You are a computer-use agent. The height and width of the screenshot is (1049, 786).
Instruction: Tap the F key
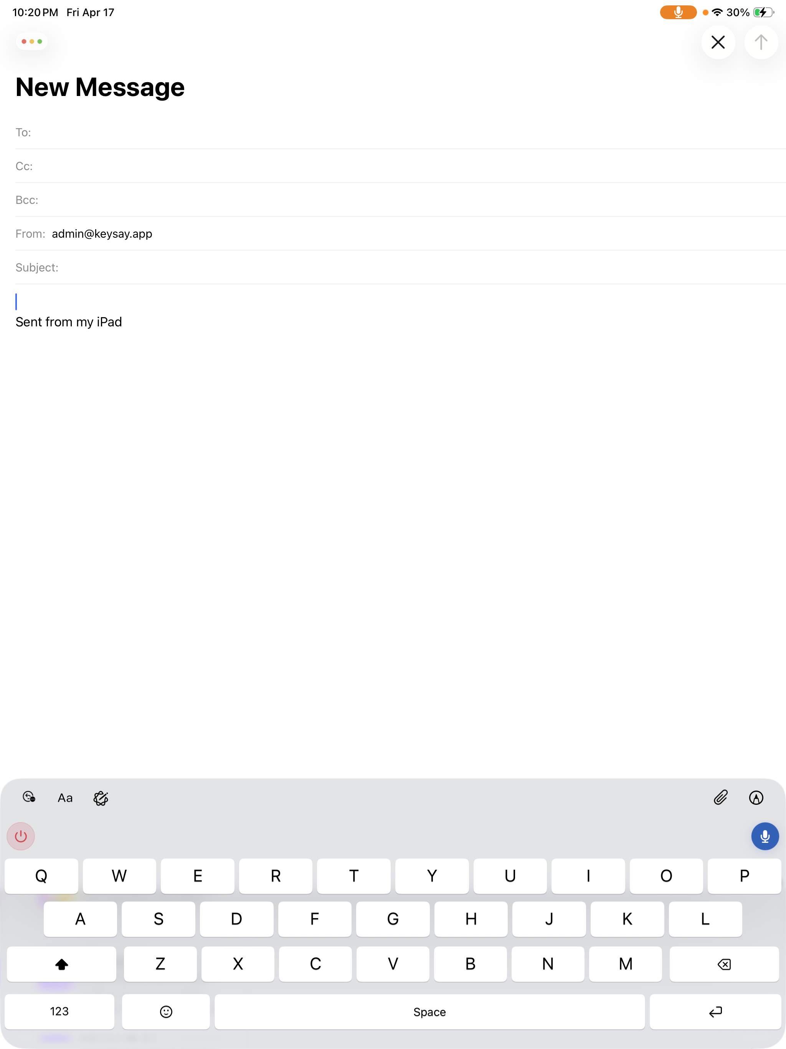pyautogui.click(x=315, y=919)
